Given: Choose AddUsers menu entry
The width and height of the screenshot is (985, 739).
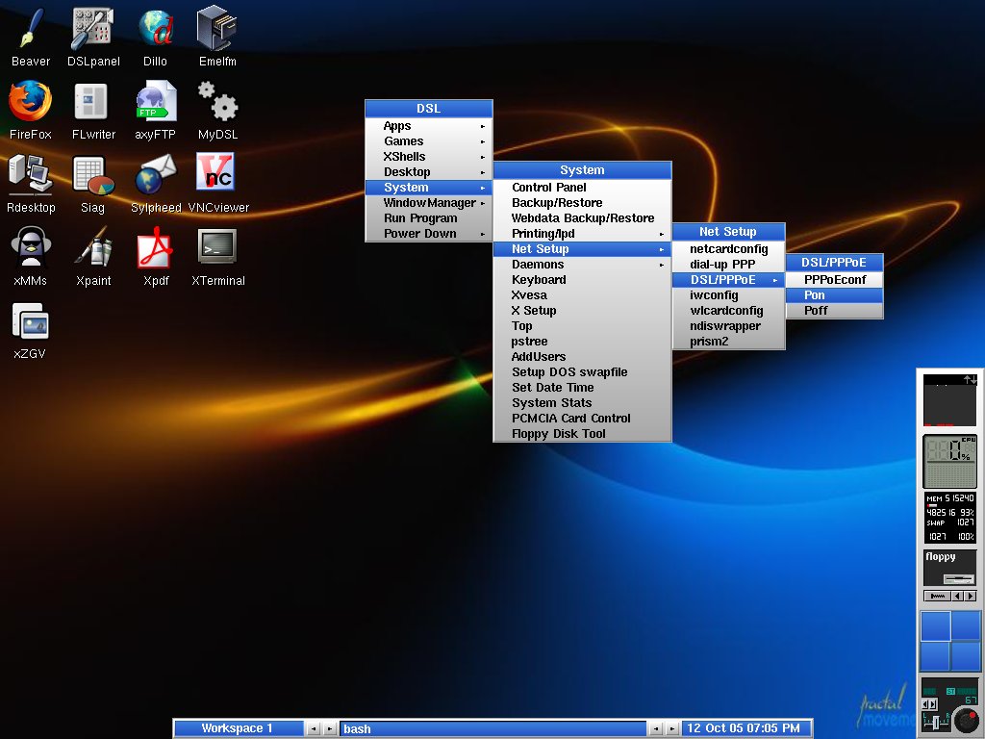Looking at the screenshot, I should pos(582,357).
